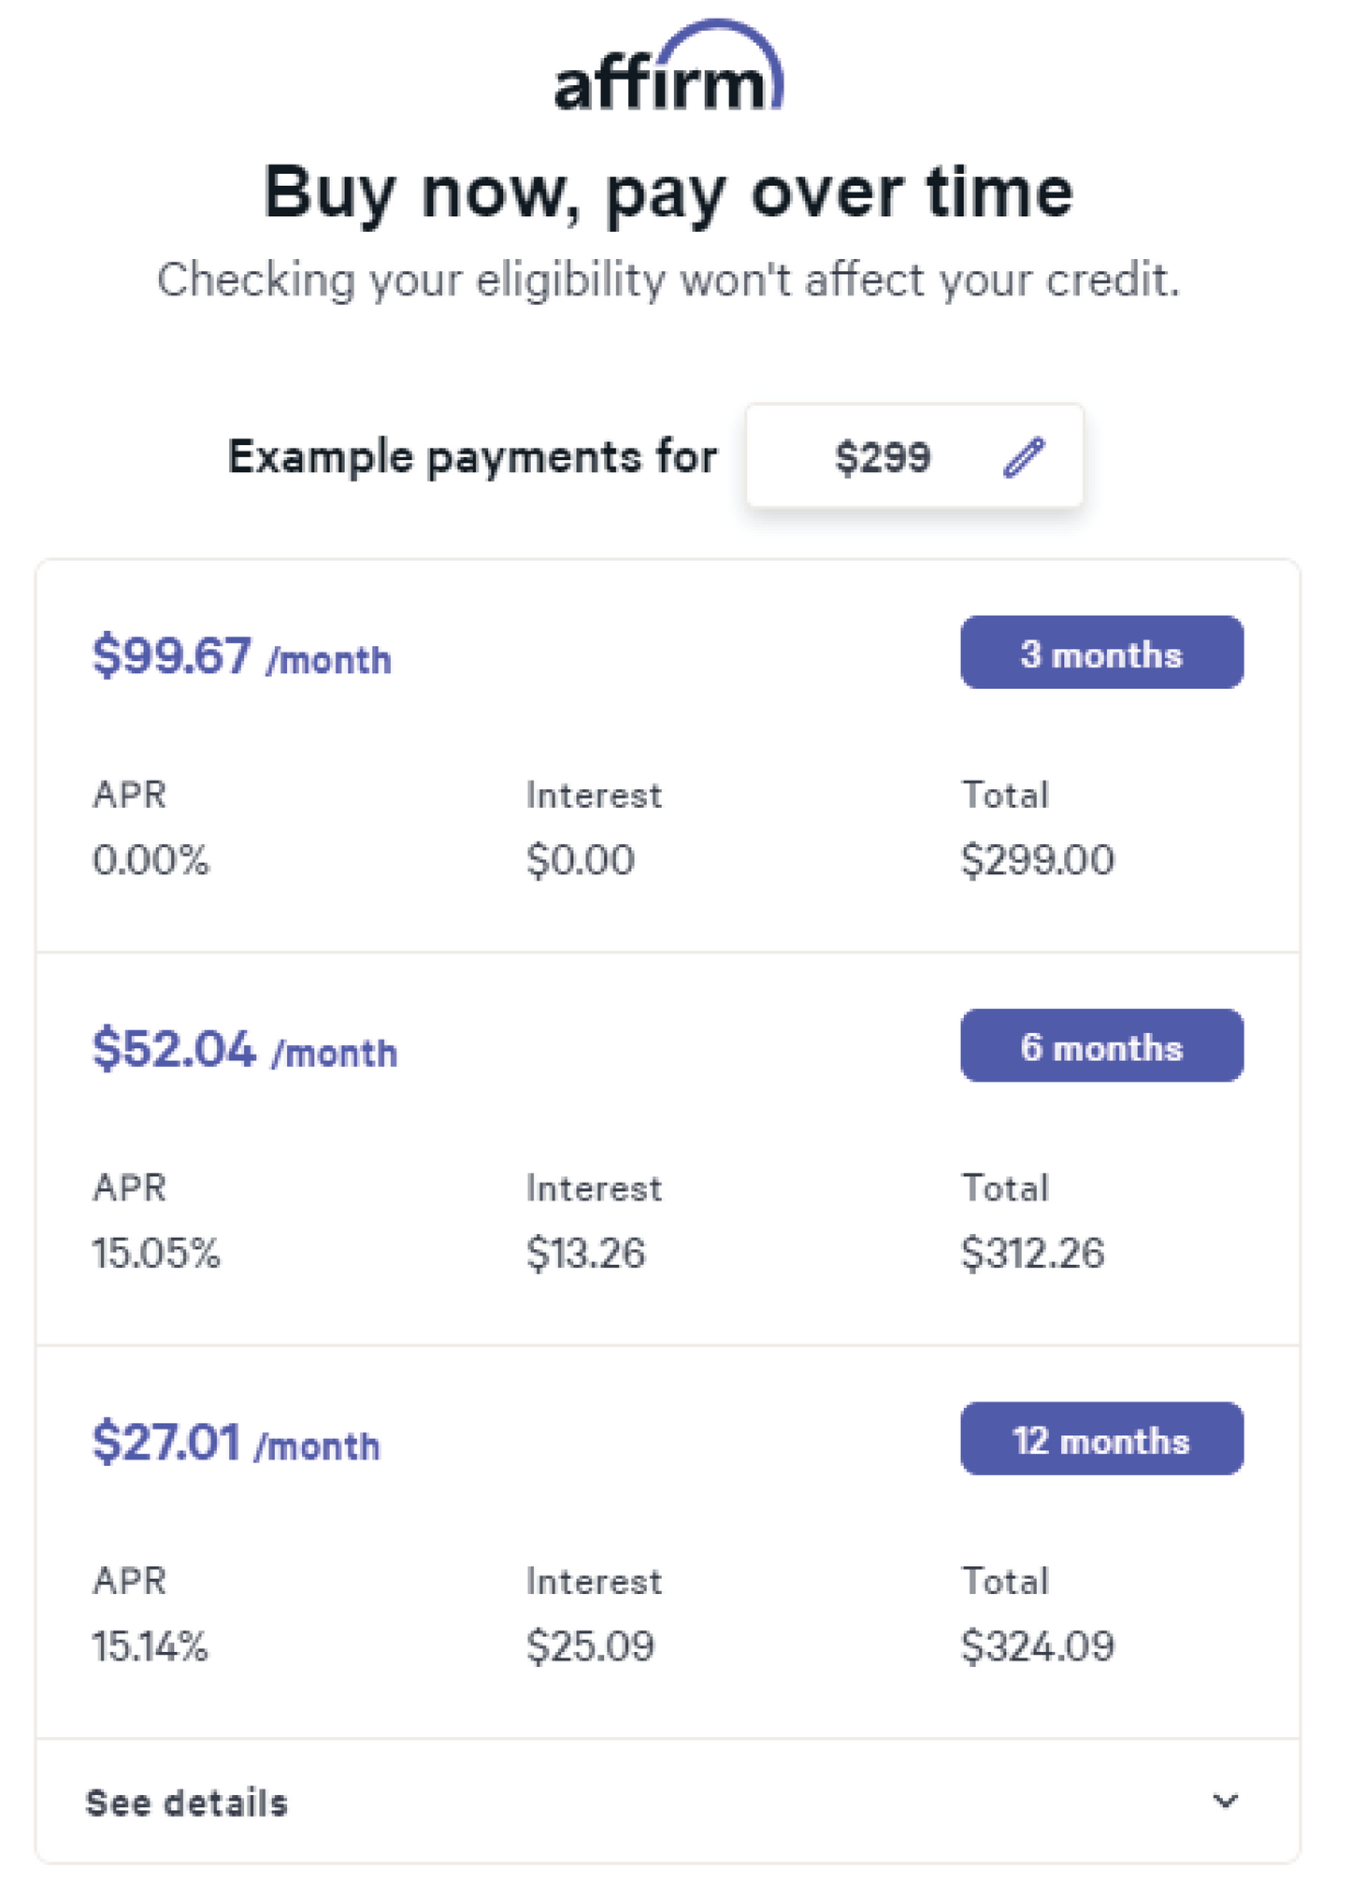Select the $299 amount field

pyautogui.click(x=883, y=457)
